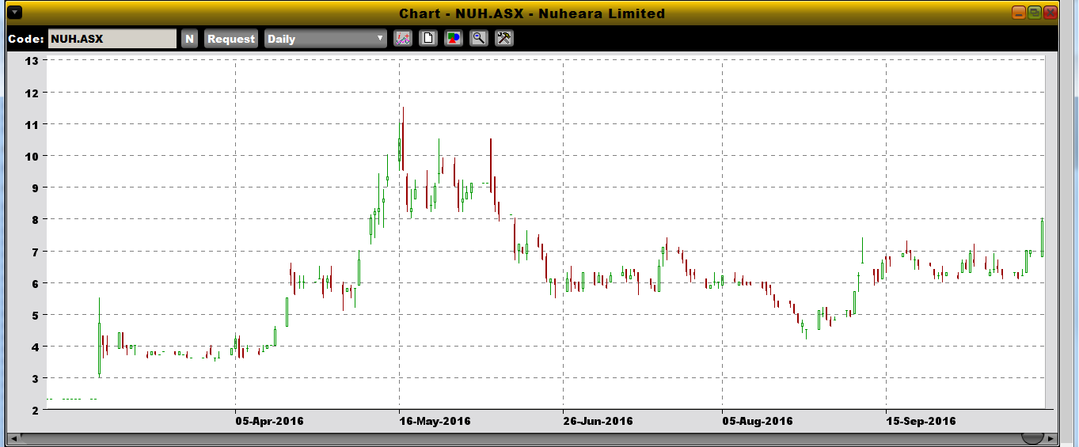Click the 05-Apr-2016 date axis label
The width and height of the screenshot is (1079, 447).
(268, 421)
